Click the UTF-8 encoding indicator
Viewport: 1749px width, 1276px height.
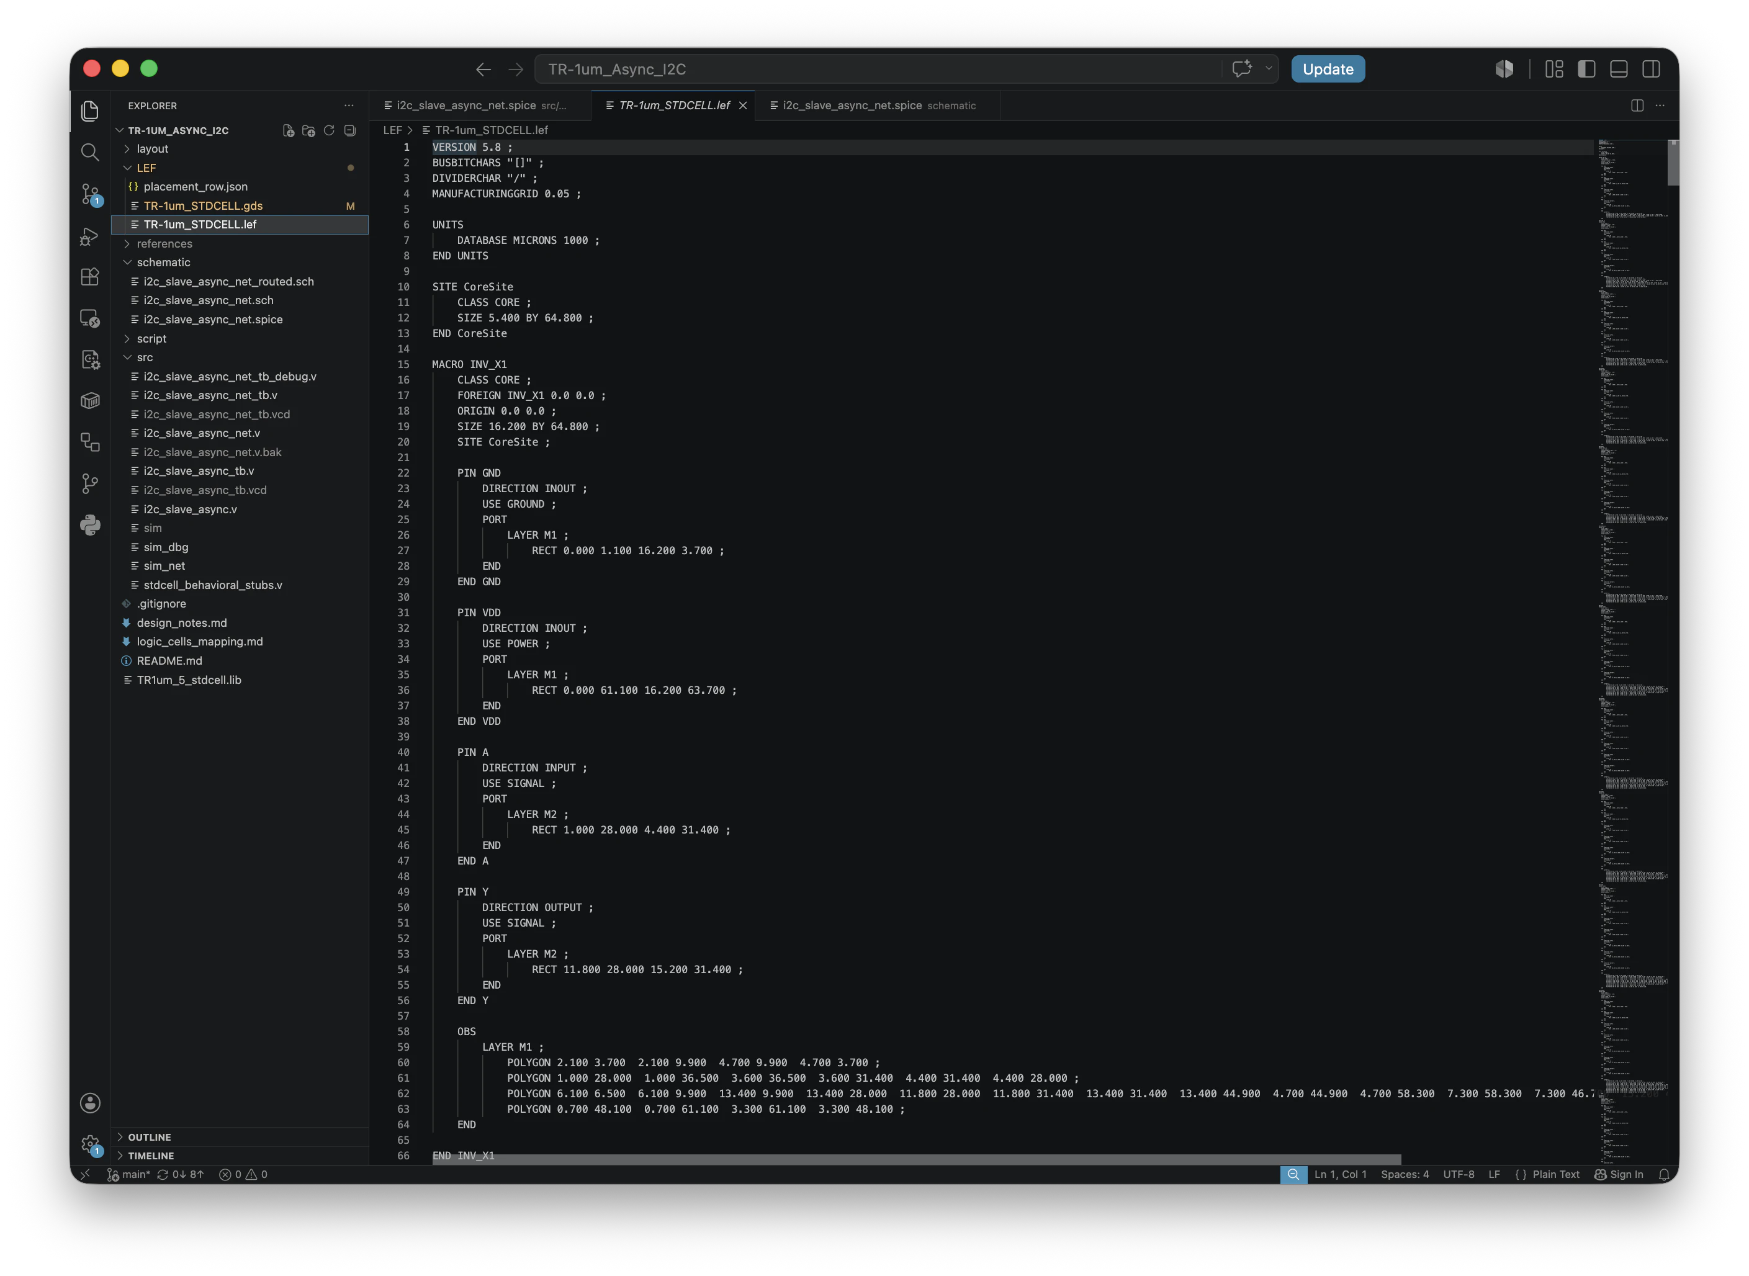click(x=1459, y=1175)
